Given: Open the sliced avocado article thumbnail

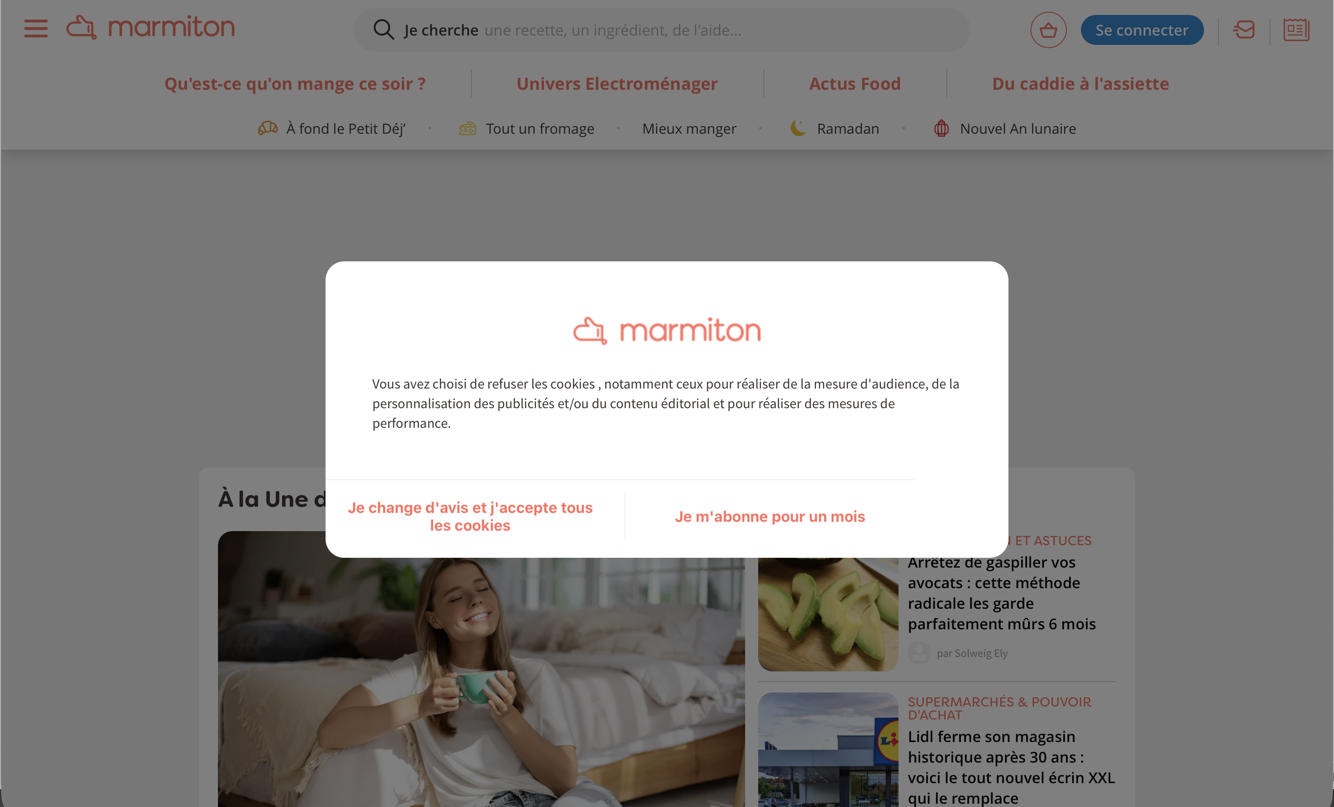Looking at the screenshot, I should [828, 614].
